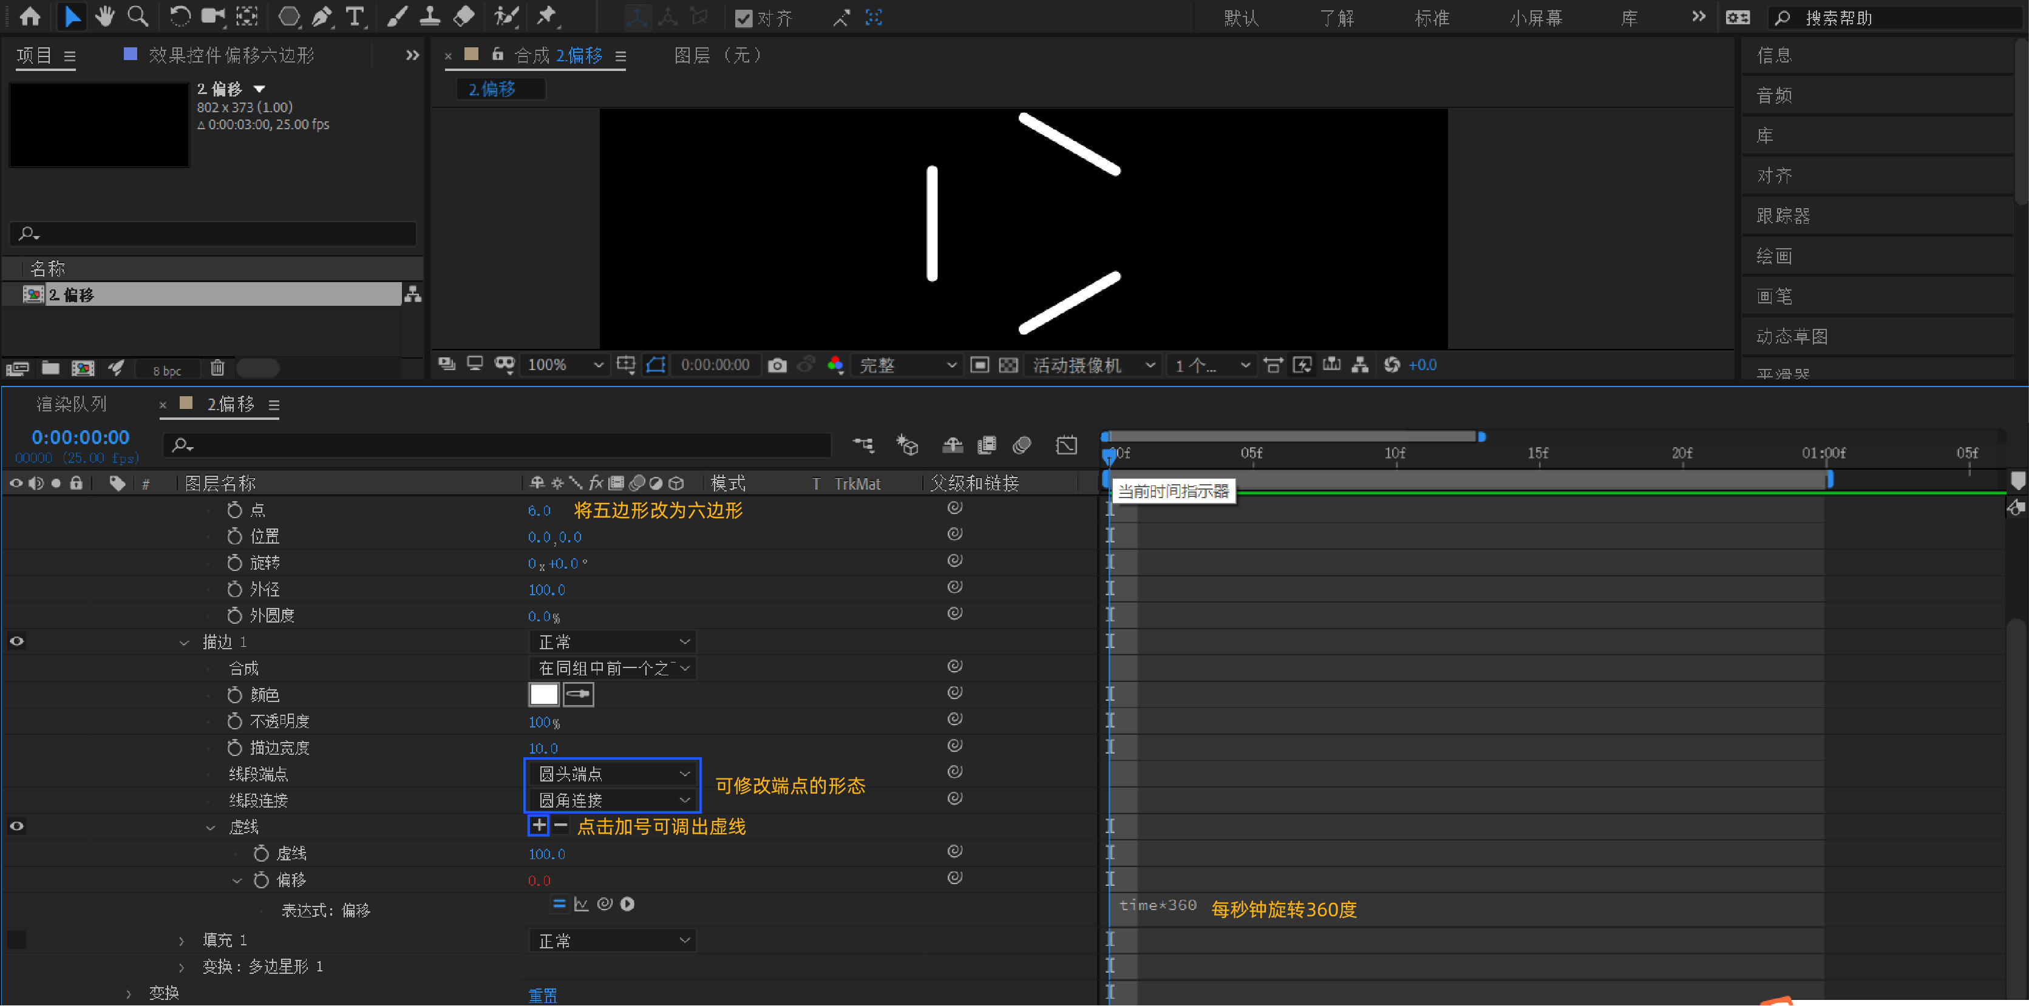
Task: Toggle the 对齐 snapping checkbox
Action: (x=743, y=18)
